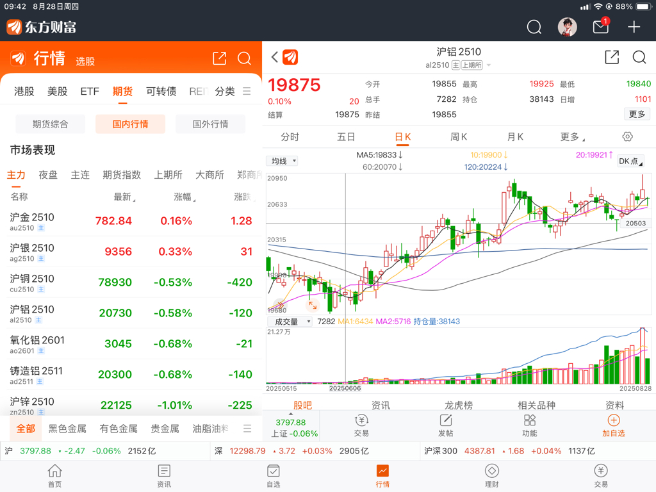Go to 资讯 in bottom navigation
This screenshot has height=492, width=656.
(x=164, y=476)
